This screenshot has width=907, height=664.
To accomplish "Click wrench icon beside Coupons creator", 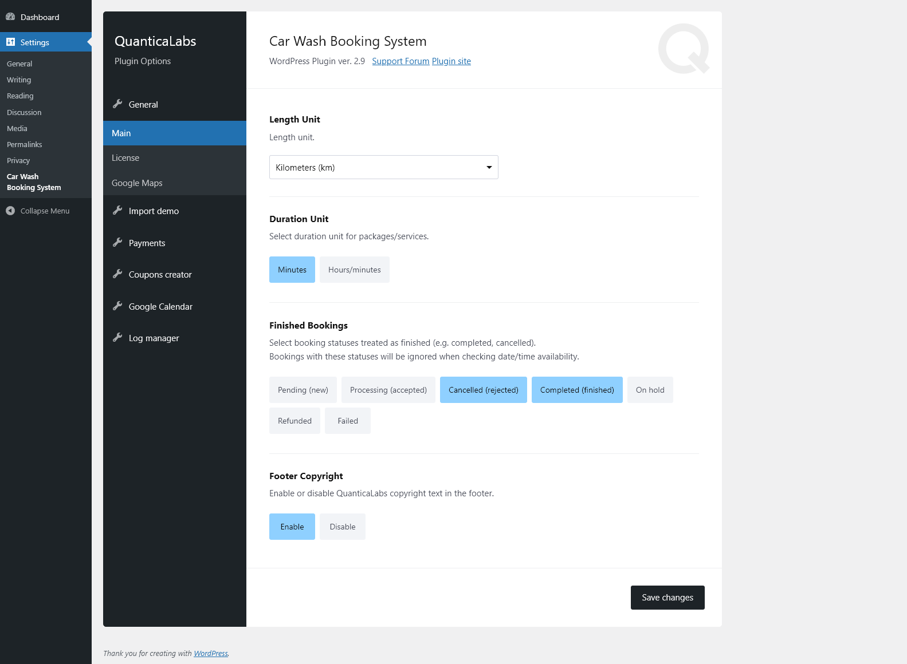I will click(x=117, y=274).
